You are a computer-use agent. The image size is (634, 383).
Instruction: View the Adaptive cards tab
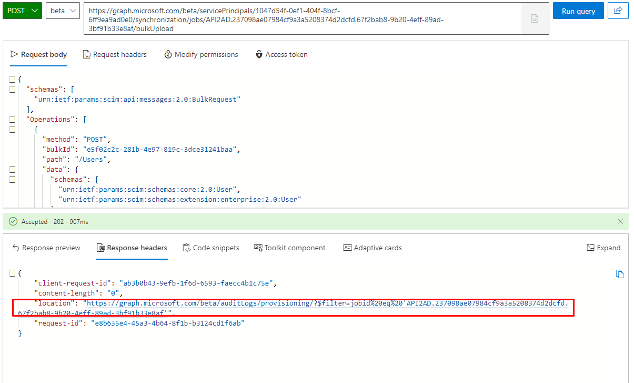pyautogui.click(x=372, y=248)
